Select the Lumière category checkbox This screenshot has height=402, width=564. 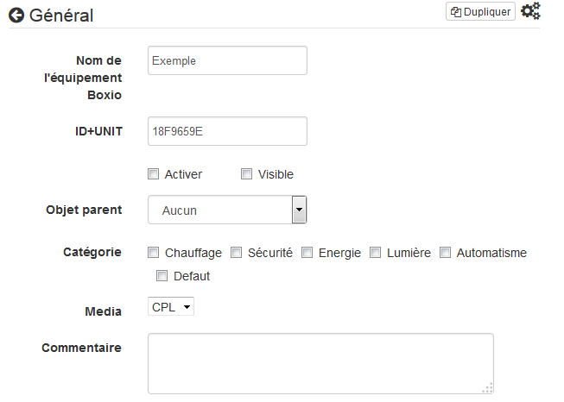[375, 253]
